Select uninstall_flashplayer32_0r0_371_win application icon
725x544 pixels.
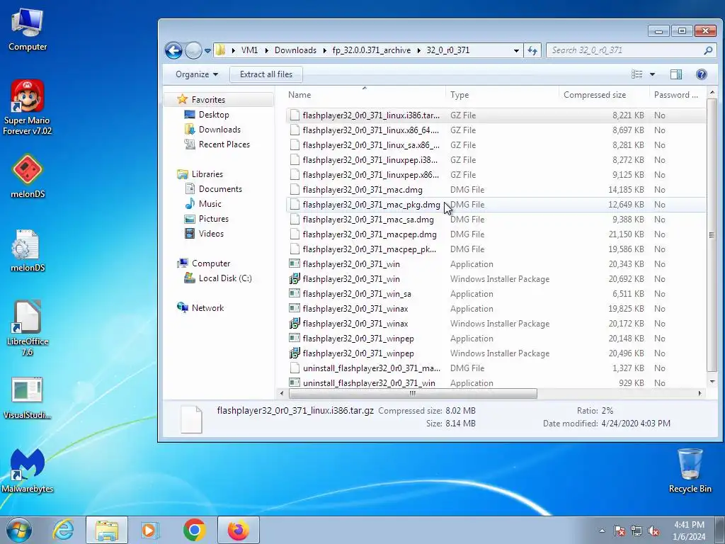click(x=295, y=382)
